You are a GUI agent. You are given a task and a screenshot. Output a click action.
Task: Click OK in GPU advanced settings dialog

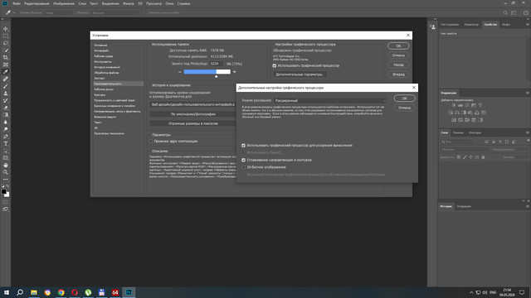[x=404, y=99]
